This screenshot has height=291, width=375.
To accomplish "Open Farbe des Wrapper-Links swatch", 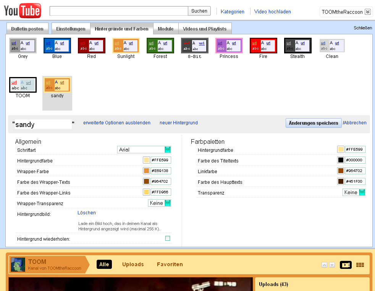I will pos(146,192).
